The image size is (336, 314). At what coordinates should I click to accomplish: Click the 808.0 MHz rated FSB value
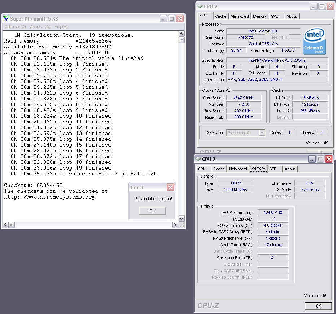pos(244,117)
